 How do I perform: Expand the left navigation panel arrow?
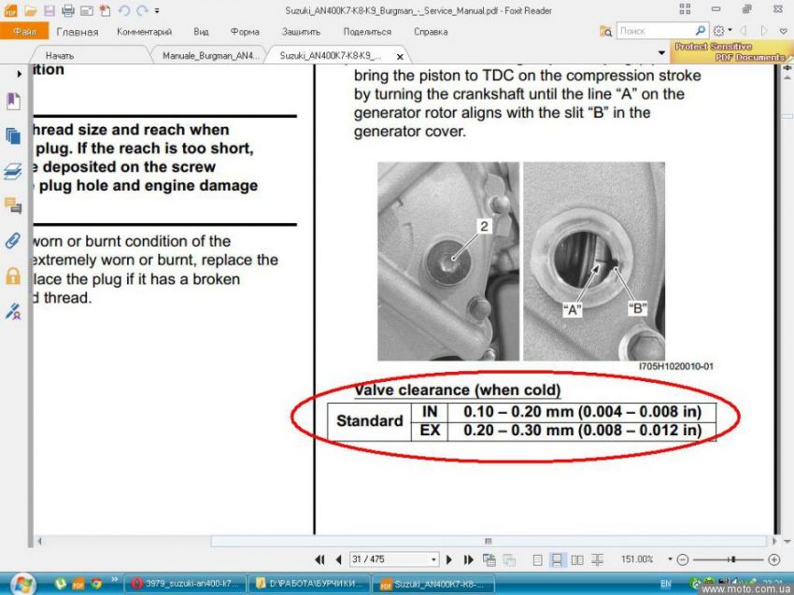(20, 74)
